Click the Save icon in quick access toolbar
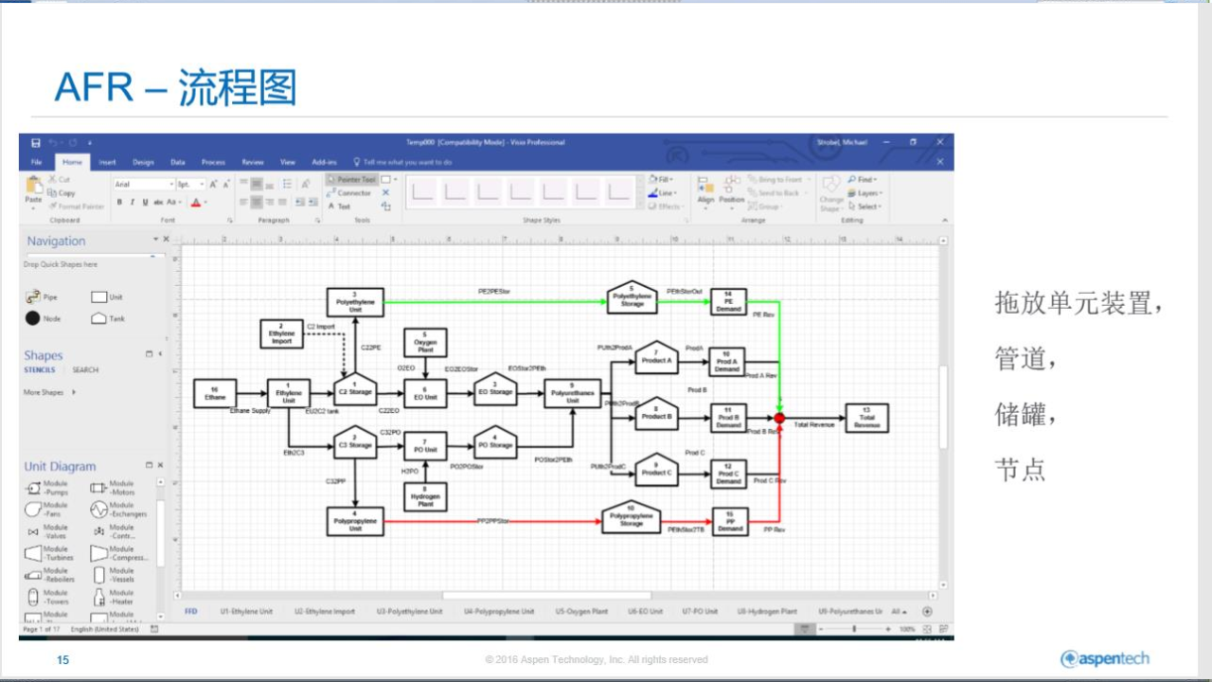 pyautogui.click(x=36, y=142)
